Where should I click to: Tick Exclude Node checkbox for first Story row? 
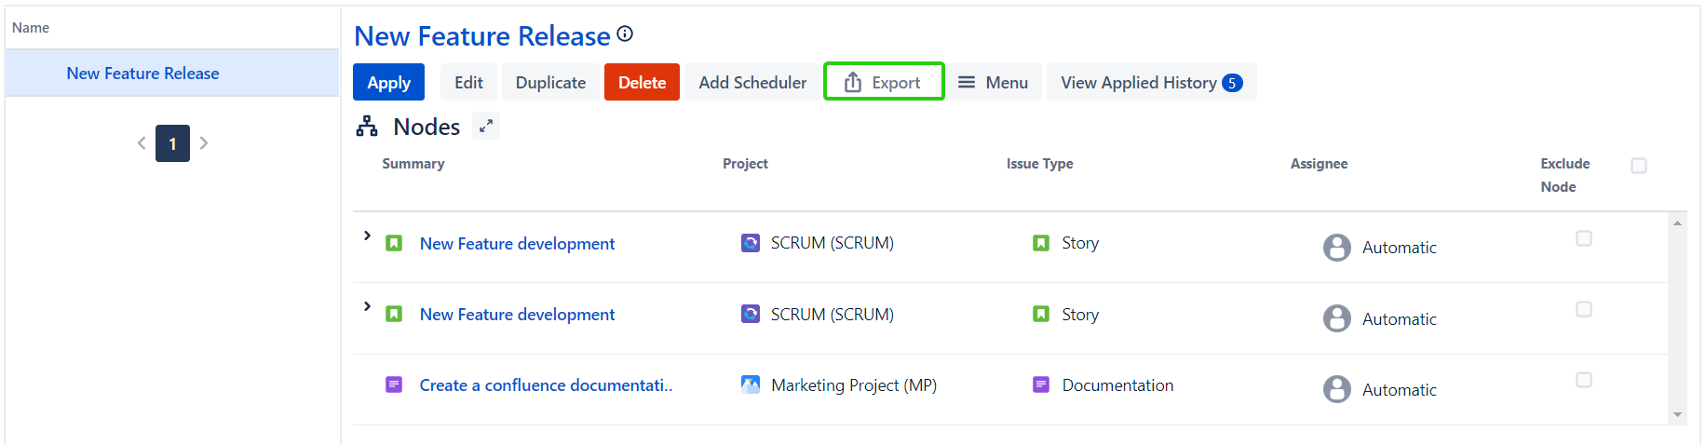1583,238
